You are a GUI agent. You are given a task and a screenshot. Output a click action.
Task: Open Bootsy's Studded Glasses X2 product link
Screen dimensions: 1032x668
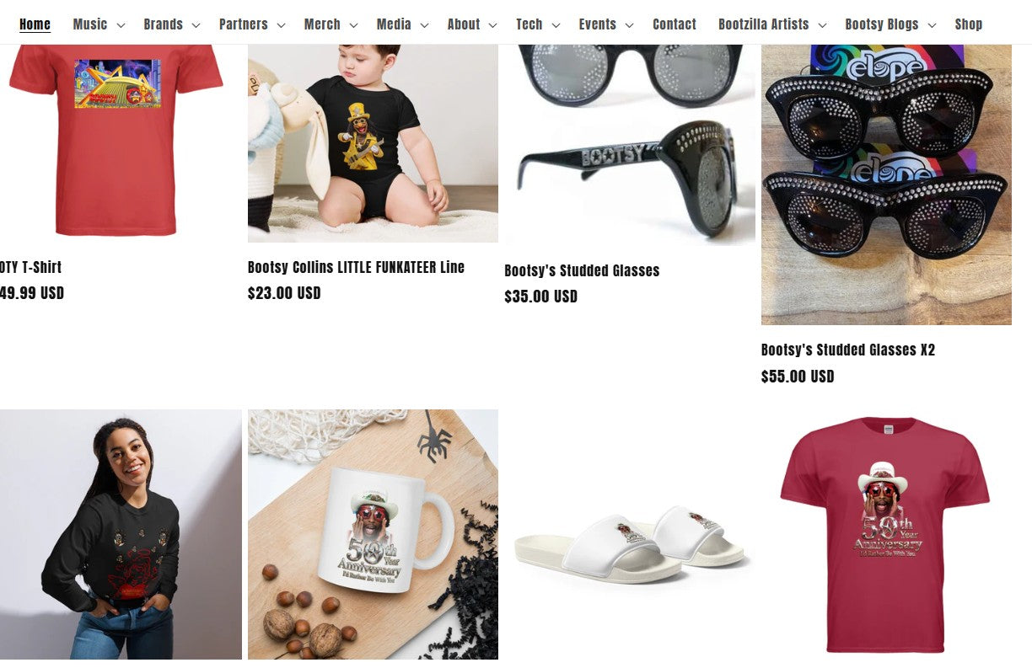coord(848,350)
